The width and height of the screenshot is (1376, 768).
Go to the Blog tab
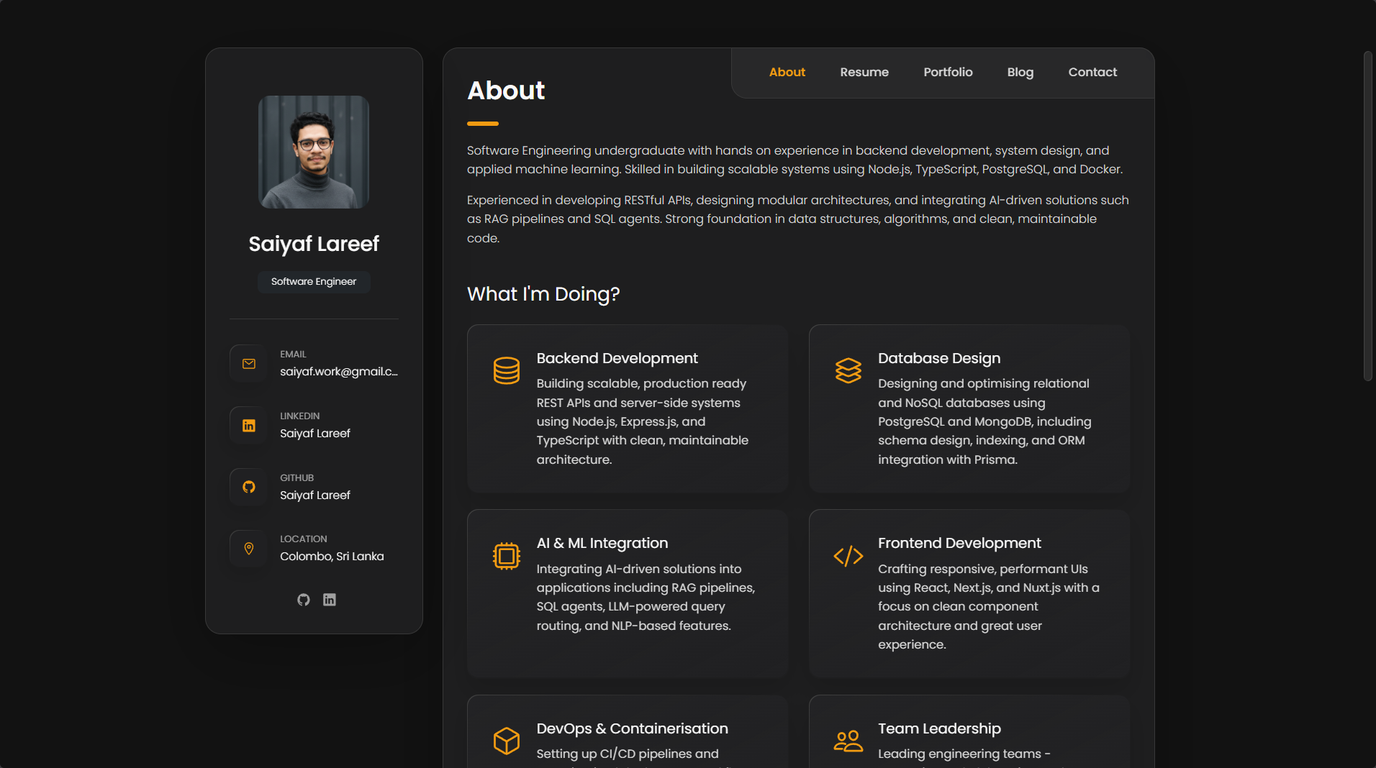click(x=1020, y=73)
